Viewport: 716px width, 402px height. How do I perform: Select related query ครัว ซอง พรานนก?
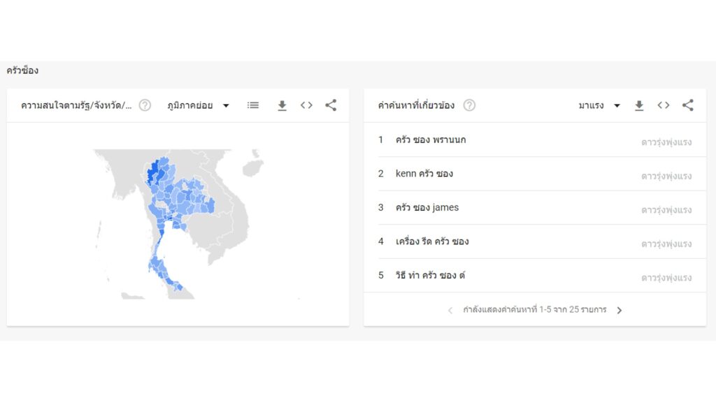pyautogui.click(x=430, y=140)
